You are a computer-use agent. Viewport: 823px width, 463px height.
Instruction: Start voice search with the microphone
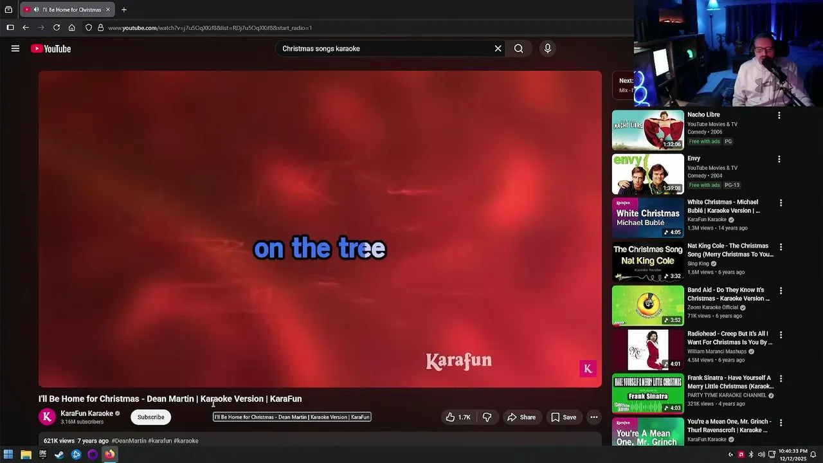pos(548,48)
